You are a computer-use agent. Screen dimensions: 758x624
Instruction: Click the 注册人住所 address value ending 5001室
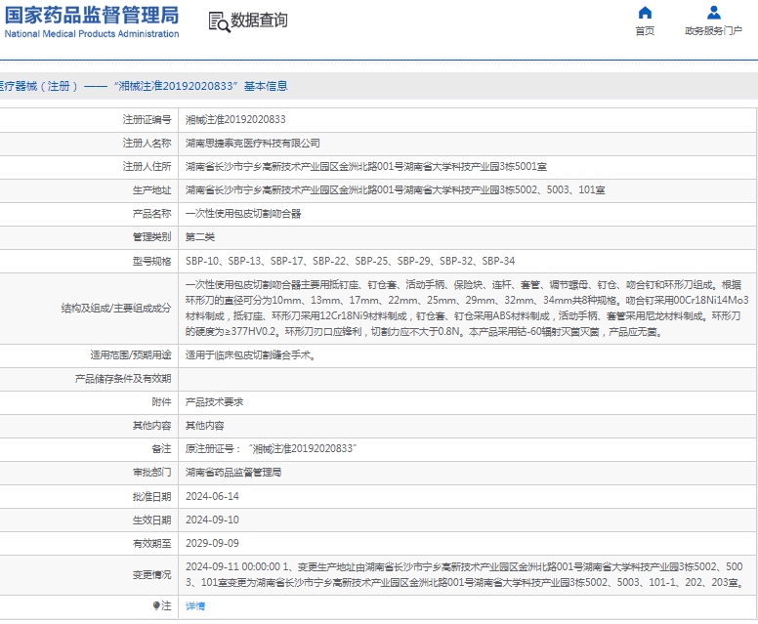tap(366, 166)
